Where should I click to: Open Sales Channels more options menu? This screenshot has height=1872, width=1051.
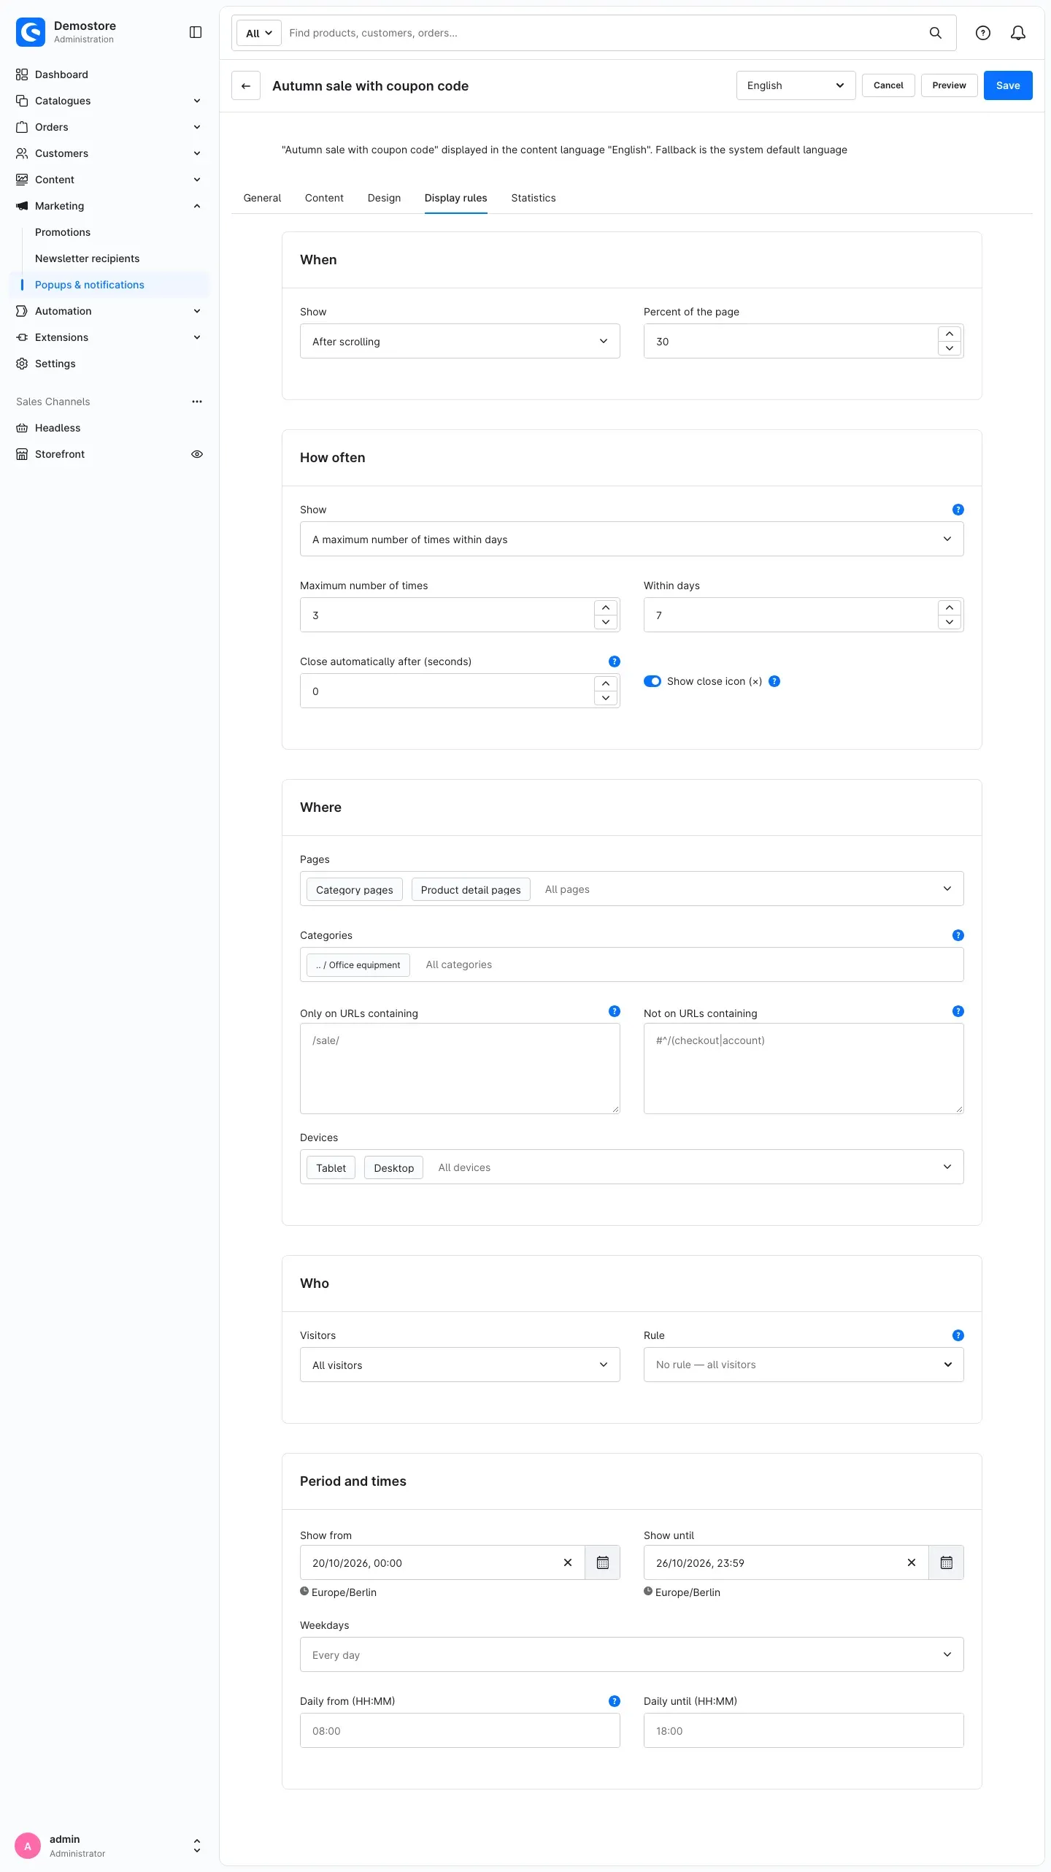197,402
